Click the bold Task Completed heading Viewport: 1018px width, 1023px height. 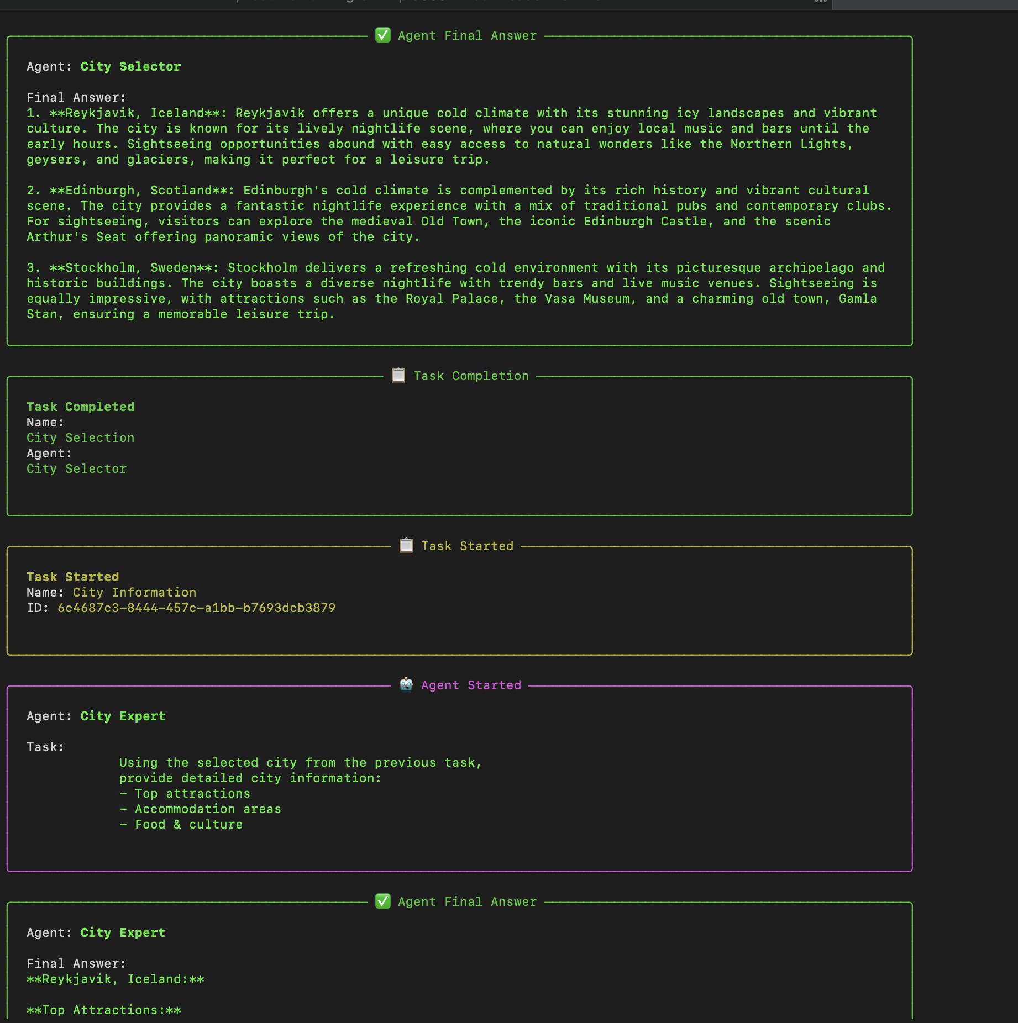[81, 407]
